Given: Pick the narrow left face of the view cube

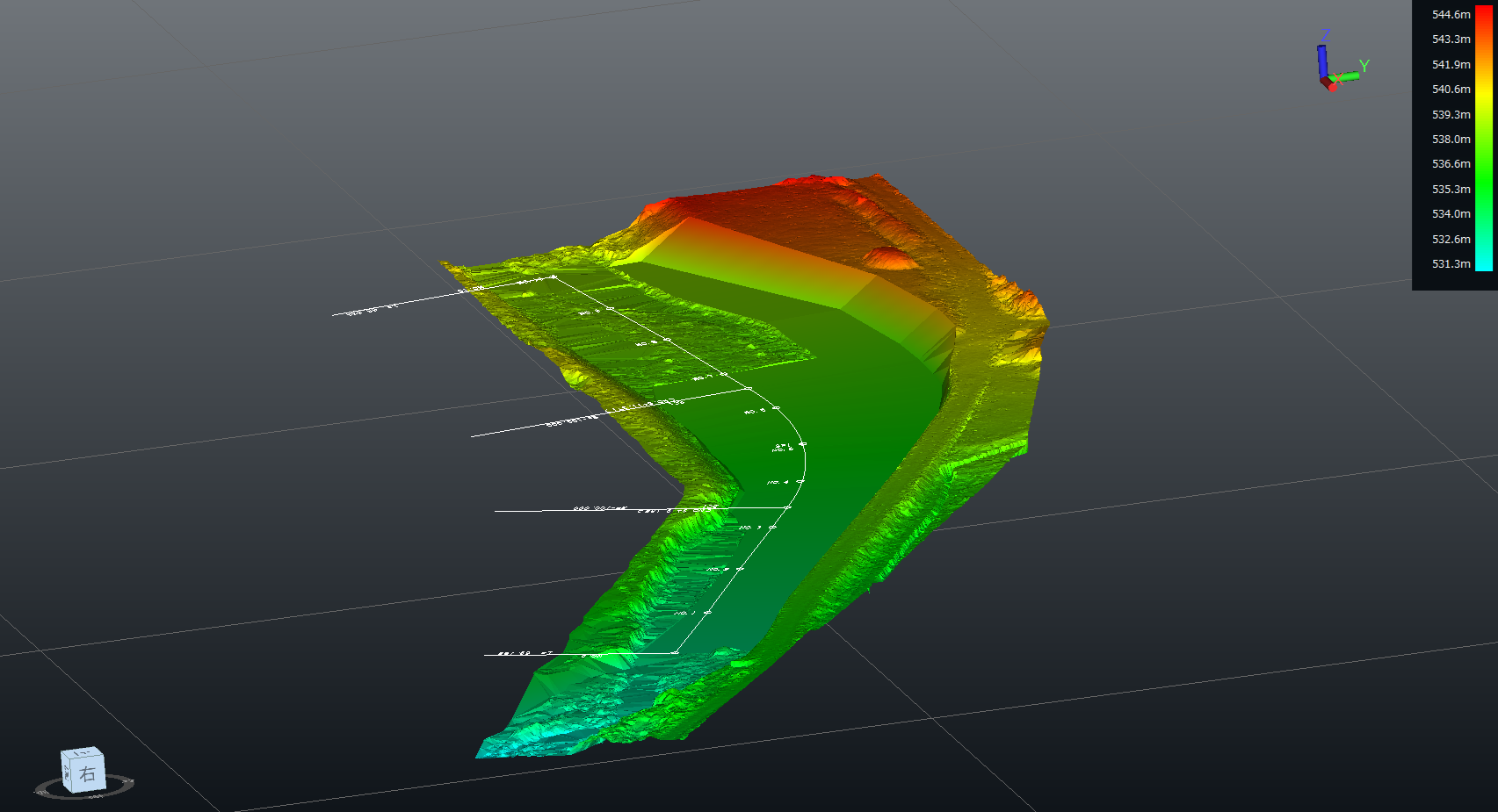Looking at the screenshot, I should point(65,772).
